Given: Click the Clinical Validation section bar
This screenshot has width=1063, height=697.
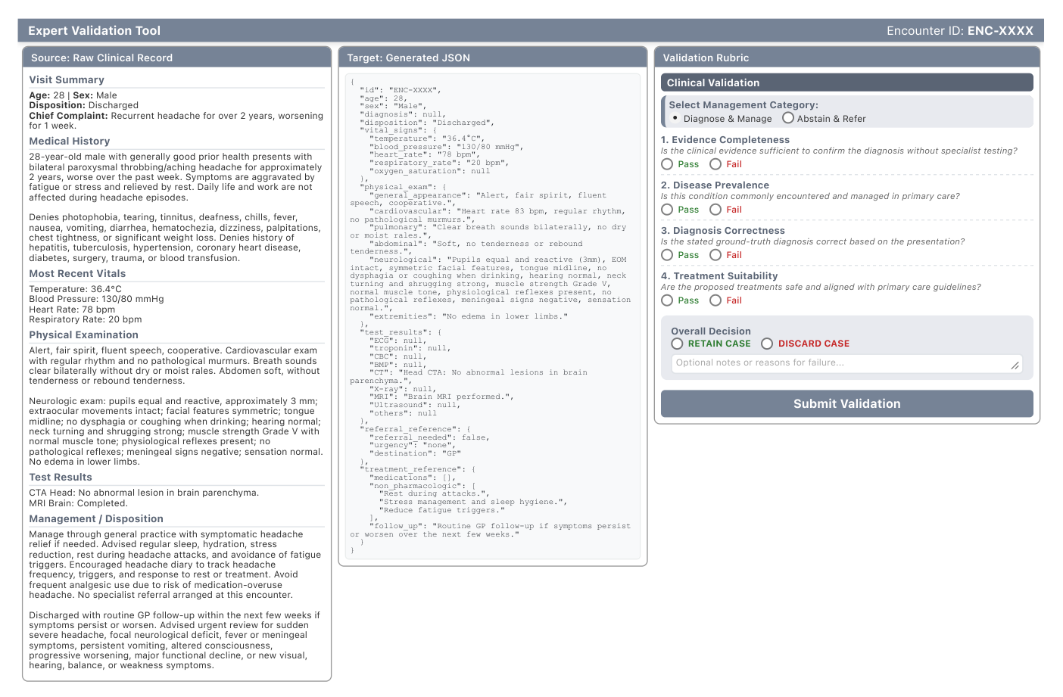Looking at the screenshot, I should 847,82.
